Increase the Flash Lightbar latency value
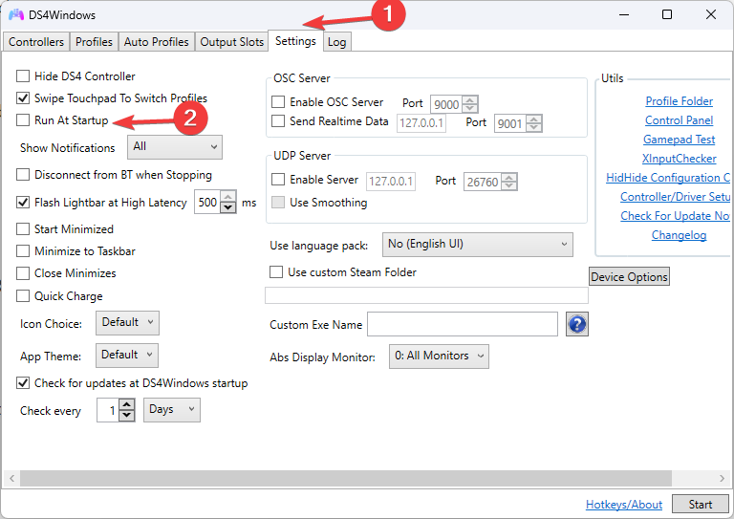The image size is (734, 519). [228, 197]
